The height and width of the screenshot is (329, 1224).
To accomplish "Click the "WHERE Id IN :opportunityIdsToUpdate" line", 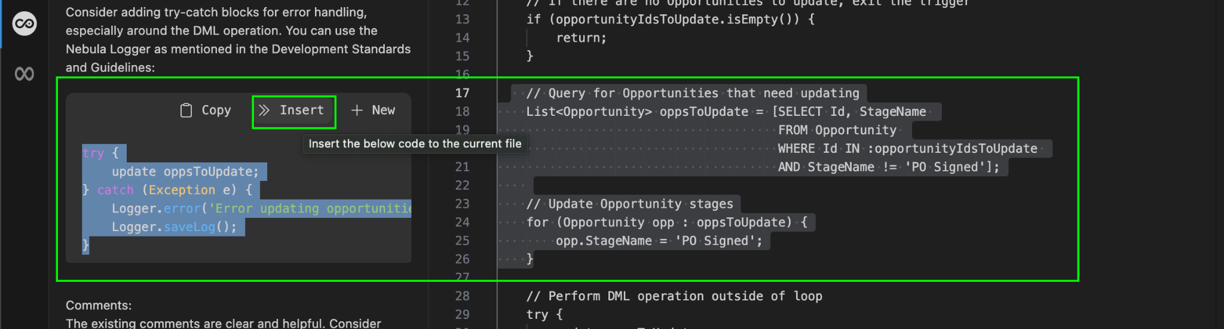I will click(x=907, y=149).
